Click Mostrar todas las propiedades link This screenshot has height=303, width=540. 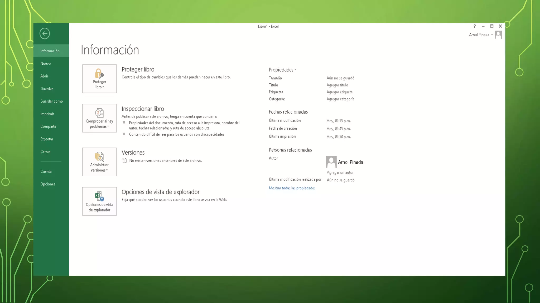point(292,188)
